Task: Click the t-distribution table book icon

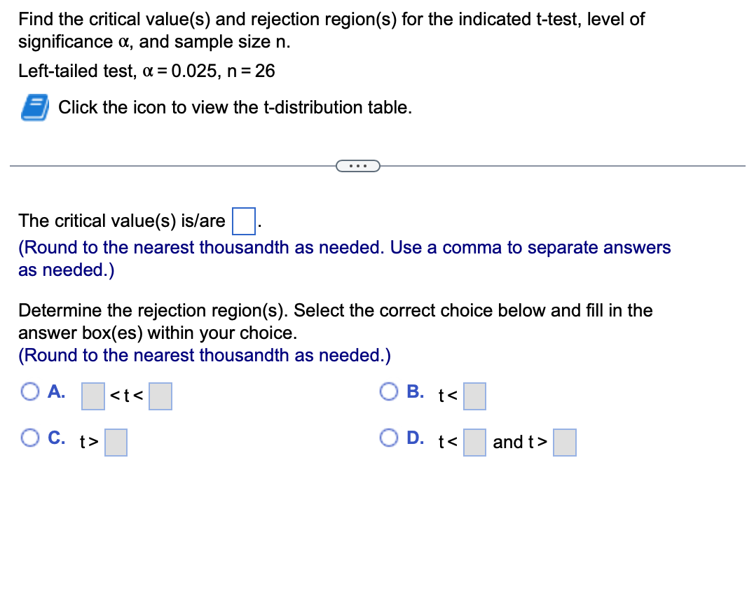Action: [34, 106]
